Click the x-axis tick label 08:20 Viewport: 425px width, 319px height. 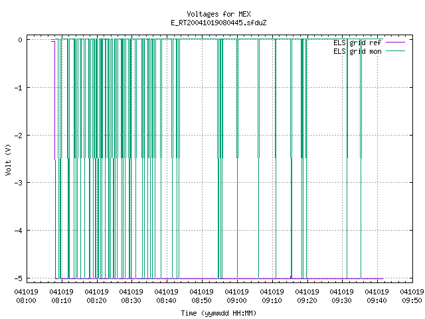[96, 300]
